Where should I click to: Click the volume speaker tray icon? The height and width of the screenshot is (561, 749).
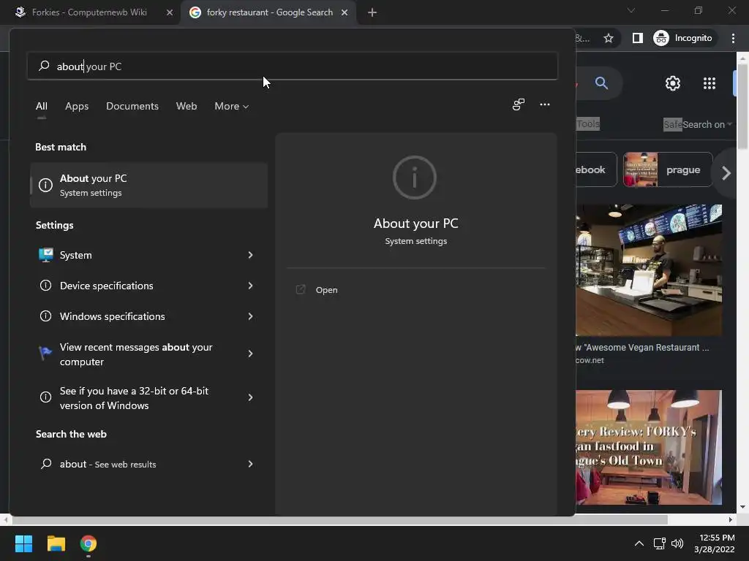(x=677, y=543)
